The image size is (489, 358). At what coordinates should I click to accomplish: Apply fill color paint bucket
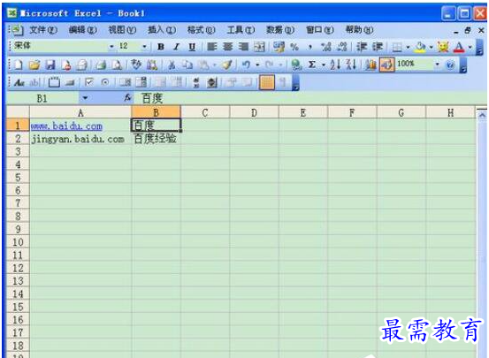click(420, 47)
